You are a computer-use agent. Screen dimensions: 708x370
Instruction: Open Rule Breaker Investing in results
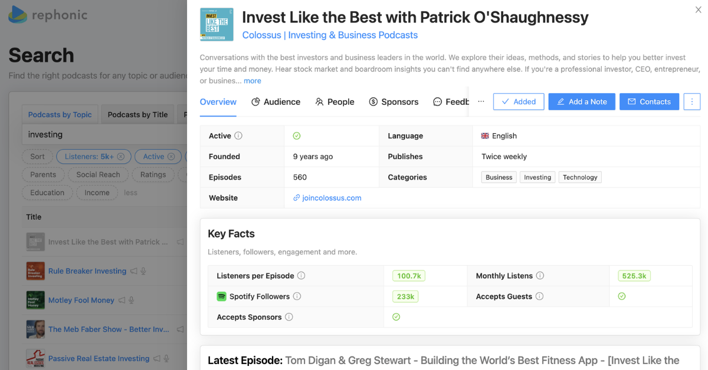[x=87, y=271]
